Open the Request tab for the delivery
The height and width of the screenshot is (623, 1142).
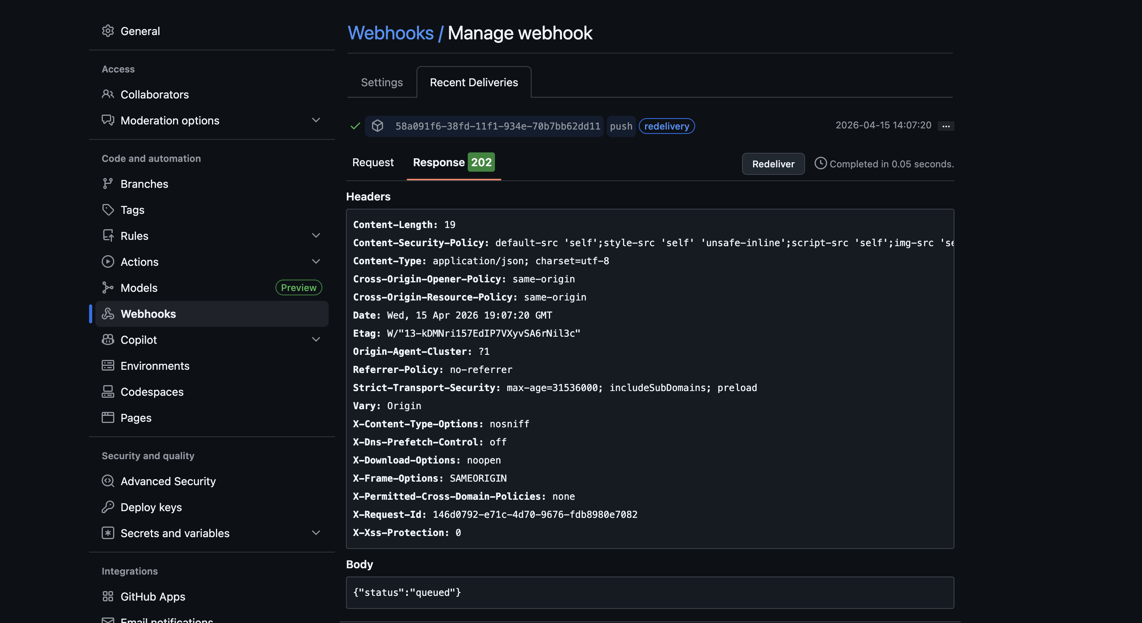372,162
